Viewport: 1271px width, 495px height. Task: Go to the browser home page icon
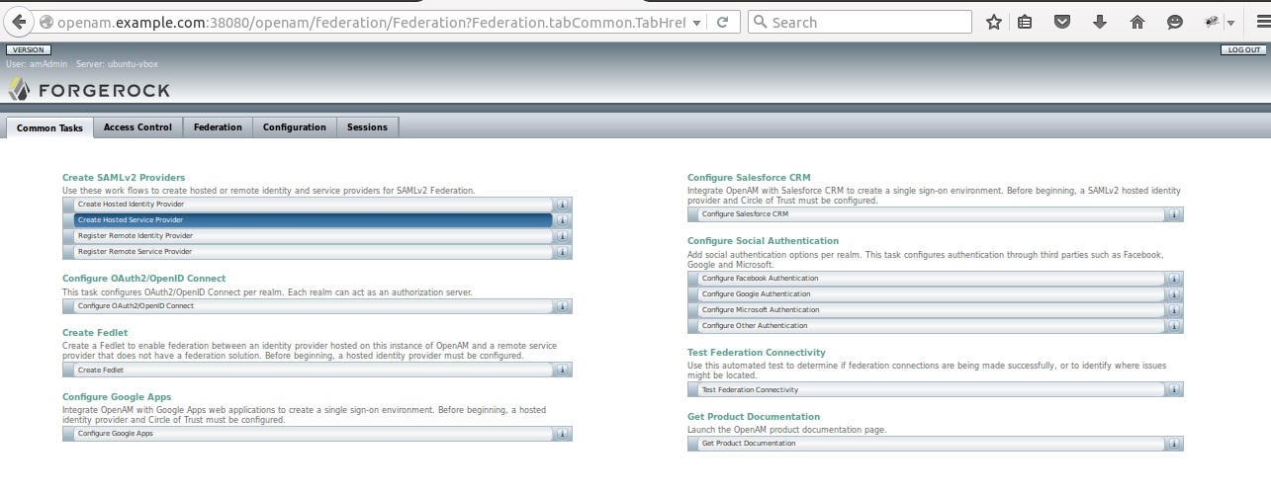pyautogui.click(x=1137, y=22)
